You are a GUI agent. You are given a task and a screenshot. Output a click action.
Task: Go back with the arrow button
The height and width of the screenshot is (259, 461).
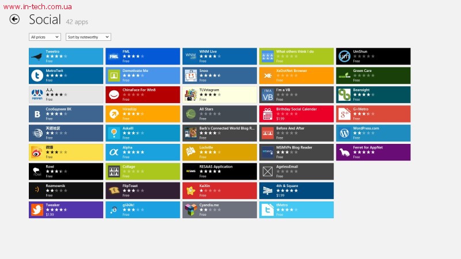[x=14, y=20]
